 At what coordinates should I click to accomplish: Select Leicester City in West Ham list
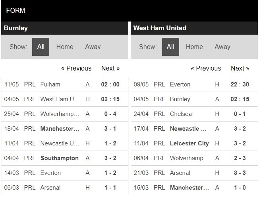click(x=189, y=143)
